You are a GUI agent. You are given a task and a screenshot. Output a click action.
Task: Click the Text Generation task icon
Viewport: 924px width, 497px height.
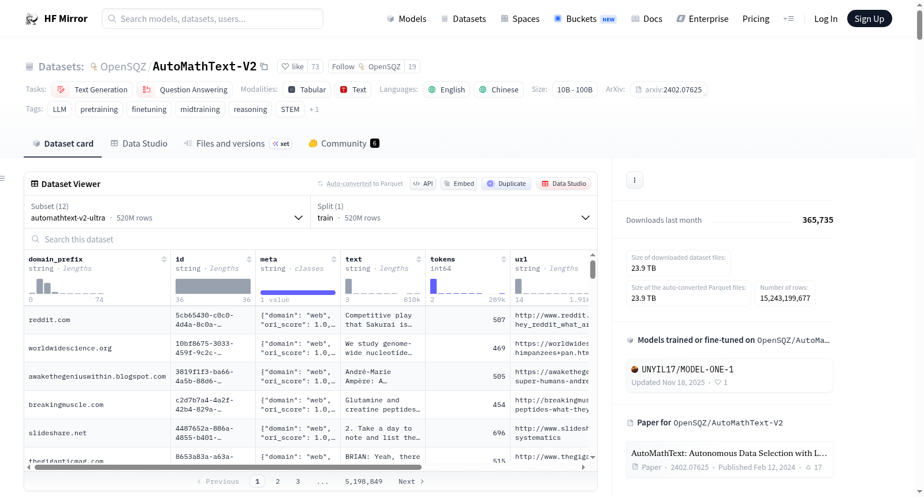tap(61, 89)
